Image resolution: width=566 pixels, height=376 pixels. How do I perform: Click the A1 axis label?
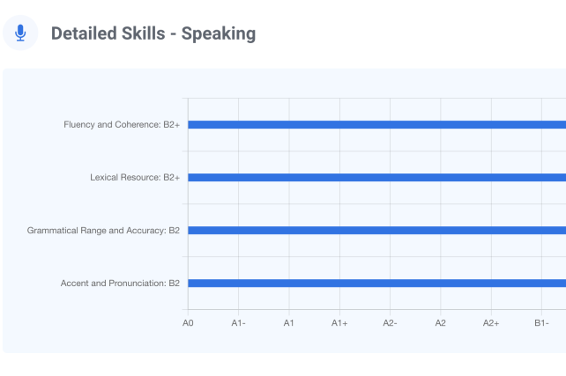[288, 323]
